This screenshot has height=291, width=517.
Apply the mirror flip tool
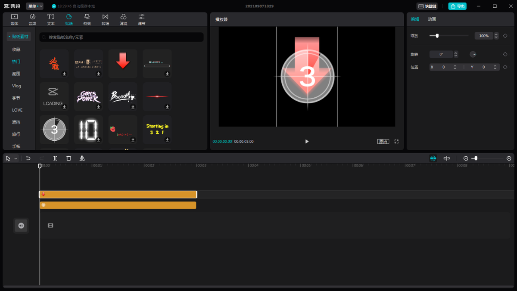(x=82, y=158)
